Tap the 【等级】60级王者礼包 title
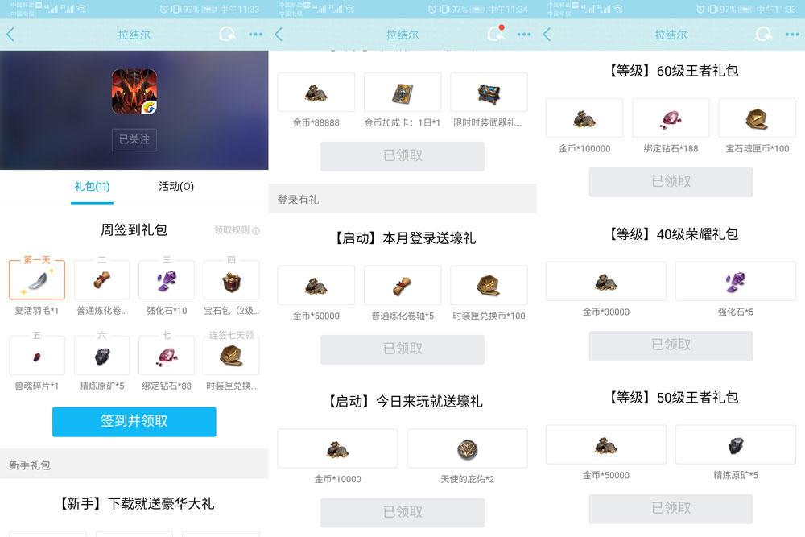Image resolution: width=805 pixels, height=537 pixels. click(671, 71)
